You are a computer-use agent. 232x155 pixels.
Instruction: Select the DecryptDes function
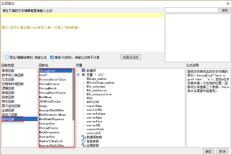56,123
